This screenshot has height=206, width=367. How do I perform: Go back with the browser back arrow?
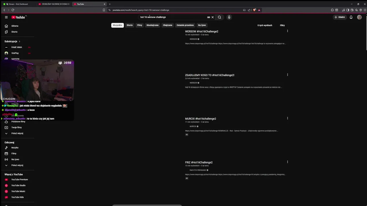click(4, 10)
